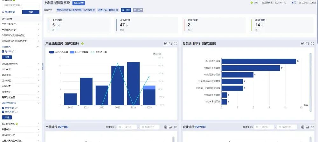Expand the 产品分类(官方) filter
The width and height of the screenshot is (318, 142).
[x=38, y=24]
